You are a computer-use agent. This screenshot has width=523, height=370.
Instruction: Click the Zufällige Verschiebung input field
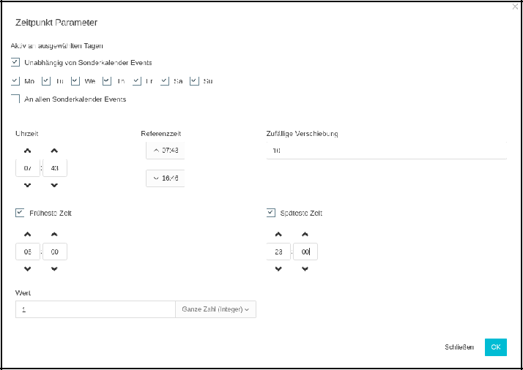coord(386,151)
